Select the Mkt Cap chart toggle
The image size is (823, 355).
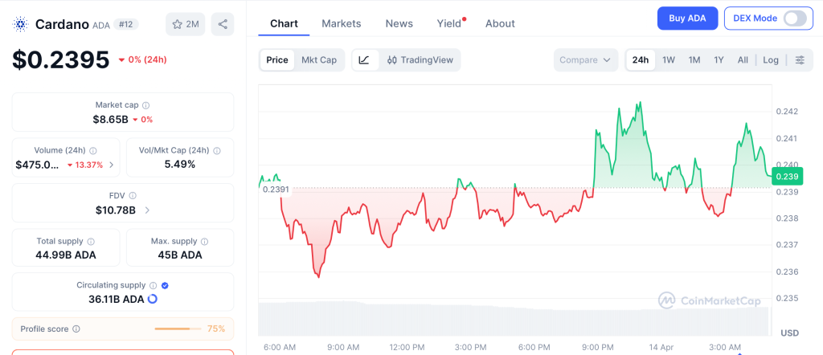pos(319,60)
